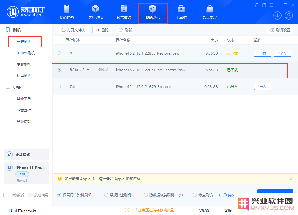298x215 pixels.
Task: Open the user account avatar icon
Action: [x=289, y=16]
